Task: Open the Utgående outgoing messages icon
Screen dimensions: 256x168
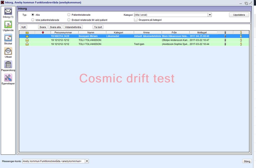Action: click(x=8, y=24)
